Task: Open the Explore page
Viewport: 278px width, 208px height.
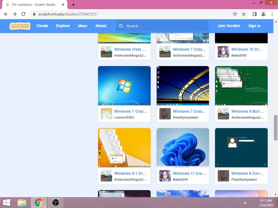Action: (63, 26)
